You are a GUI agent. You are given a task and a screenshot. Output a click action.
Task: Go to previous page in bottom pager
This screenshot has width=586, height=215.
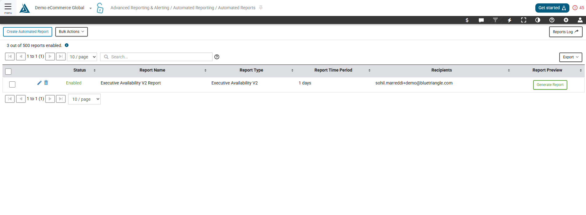point(21,99)
